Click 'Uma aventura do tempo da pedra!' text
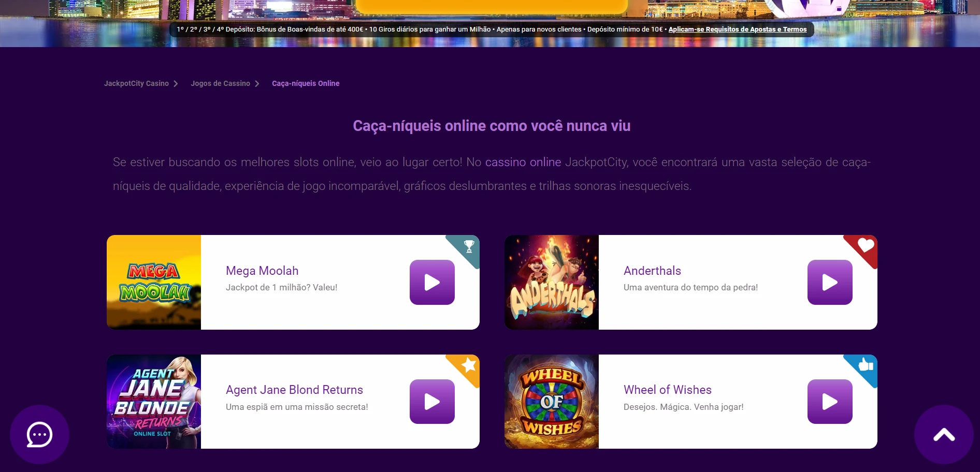Screen dimensions: 980x472 [x=690, y=287]
